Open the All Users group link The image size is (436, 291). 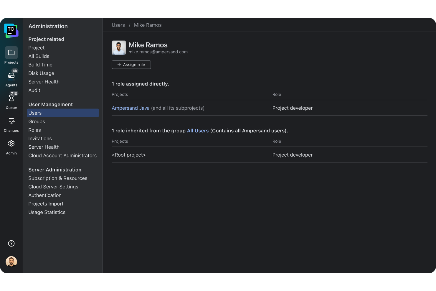pyautogui.click(x=198, y=131)
